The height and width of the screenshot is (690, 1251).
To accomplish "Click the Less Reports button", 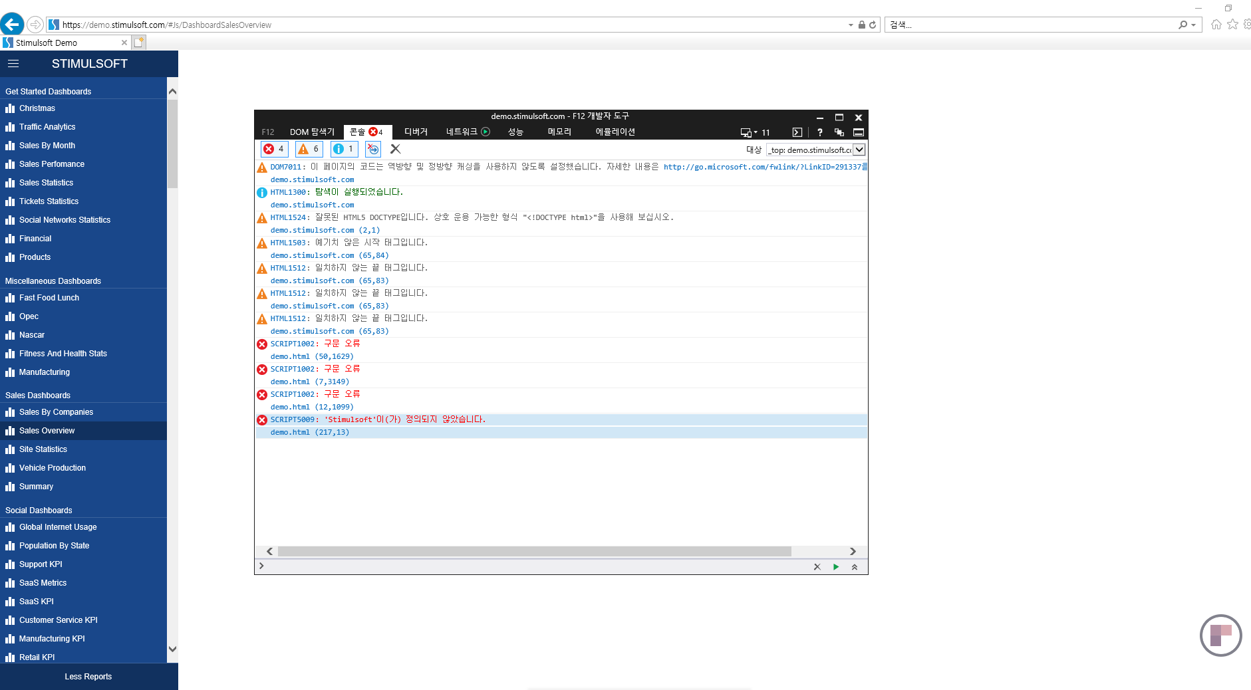I will point(88,677).
